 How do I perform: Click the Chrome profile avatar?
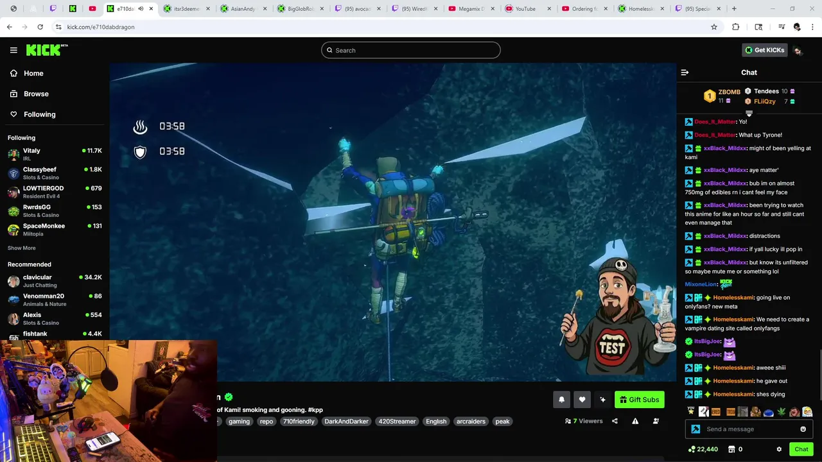(797, 27)
